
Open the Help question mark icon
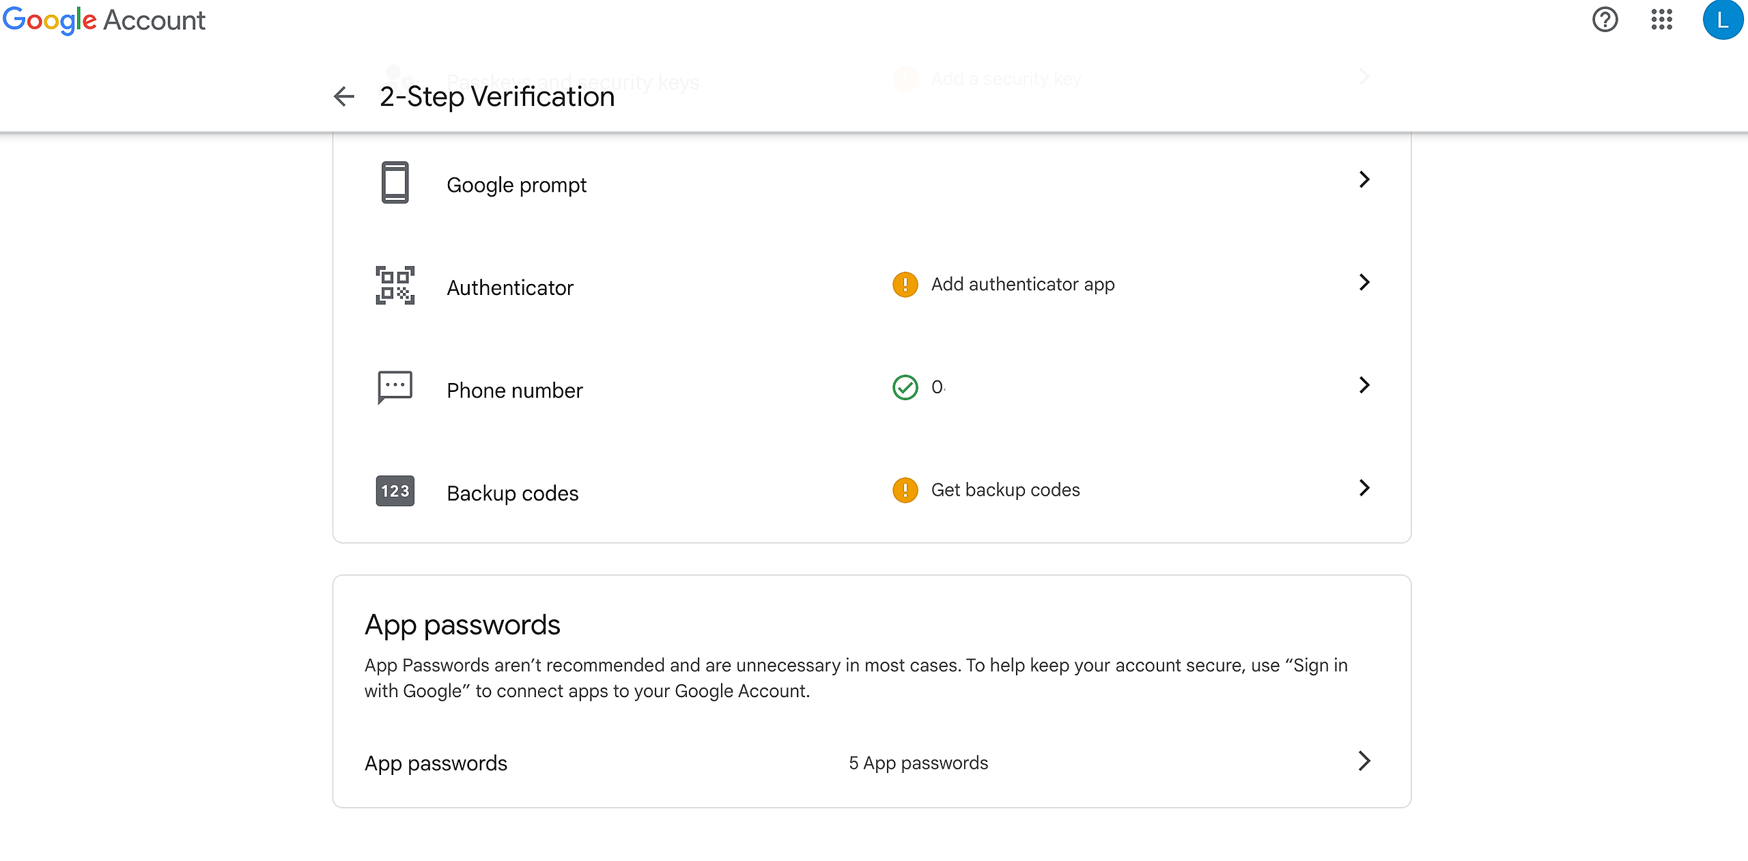pos(1605,20)
